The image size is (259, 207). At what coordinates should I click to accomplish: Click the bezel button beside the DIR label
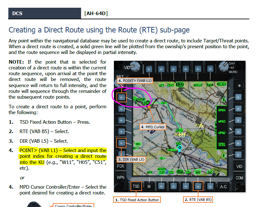(121, 143)
